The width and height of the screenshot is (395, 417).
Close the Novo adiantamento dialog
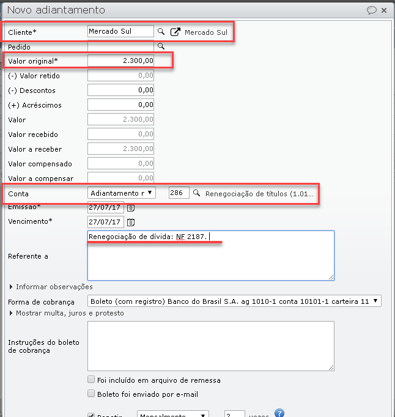coord(384,10)
